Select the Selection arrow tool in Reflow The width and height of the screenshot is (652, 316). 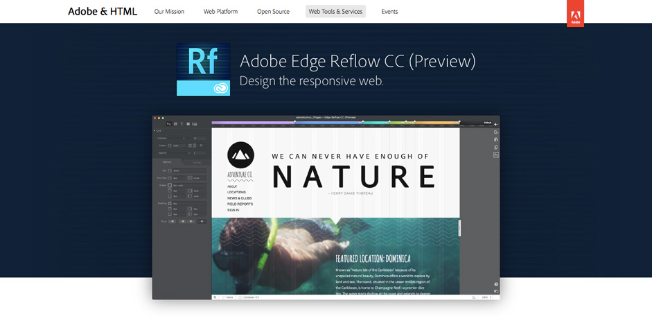click(x=169, y=124)
